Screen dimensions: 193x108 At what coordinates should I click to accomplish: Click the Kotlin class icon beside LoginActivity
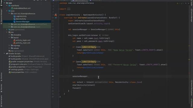click(x=14, y=16)
